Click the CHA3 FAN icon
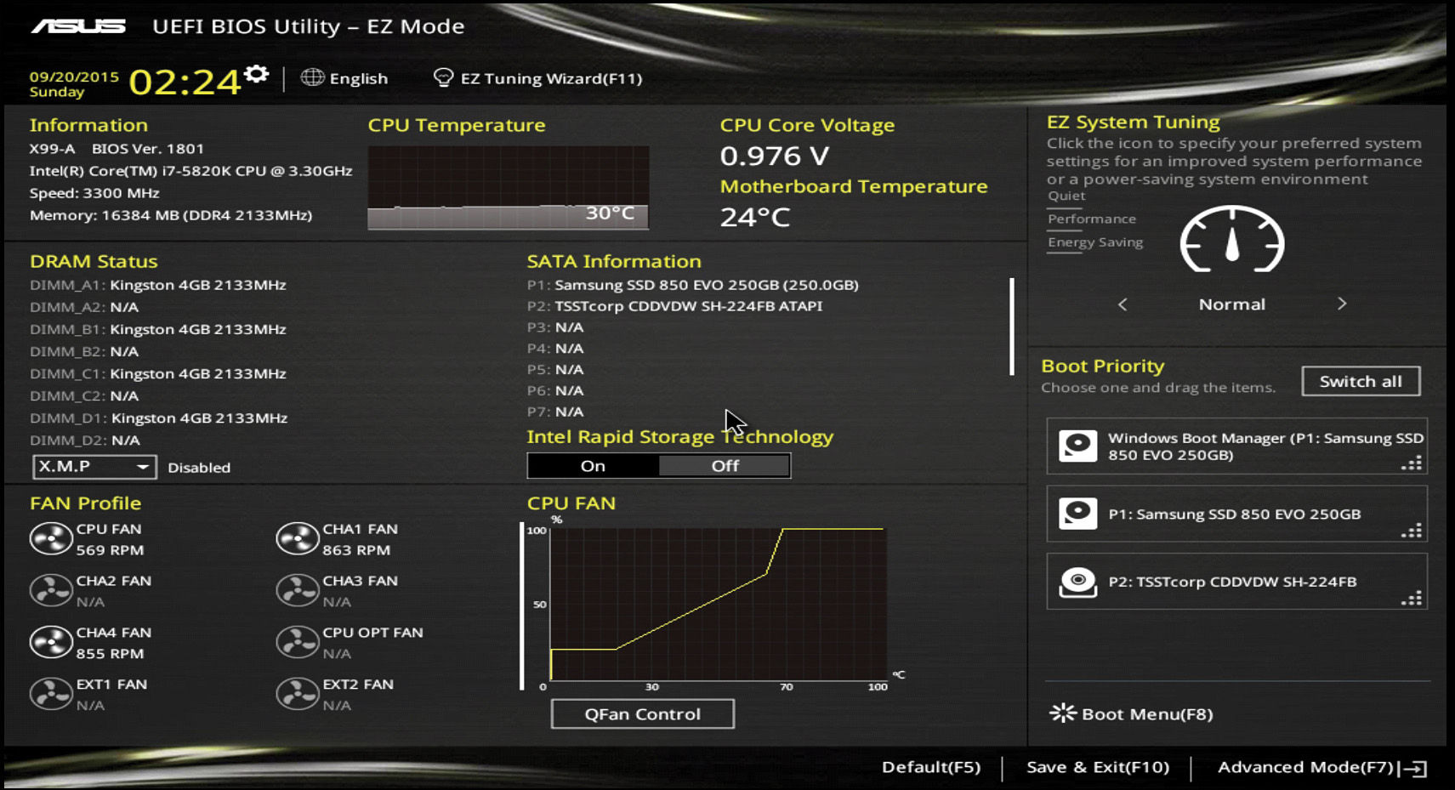This screenshot has height=790, width=1455. 298,591
